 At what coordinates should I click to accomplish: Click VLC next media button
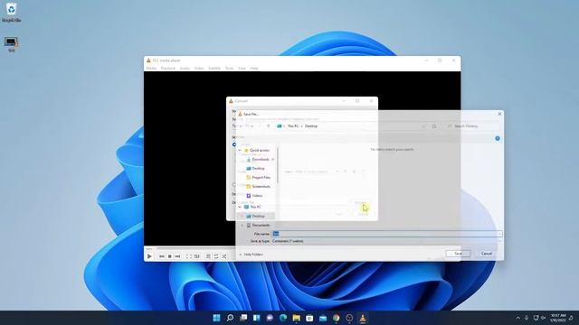pyautogui.click(x=177, y=256)
